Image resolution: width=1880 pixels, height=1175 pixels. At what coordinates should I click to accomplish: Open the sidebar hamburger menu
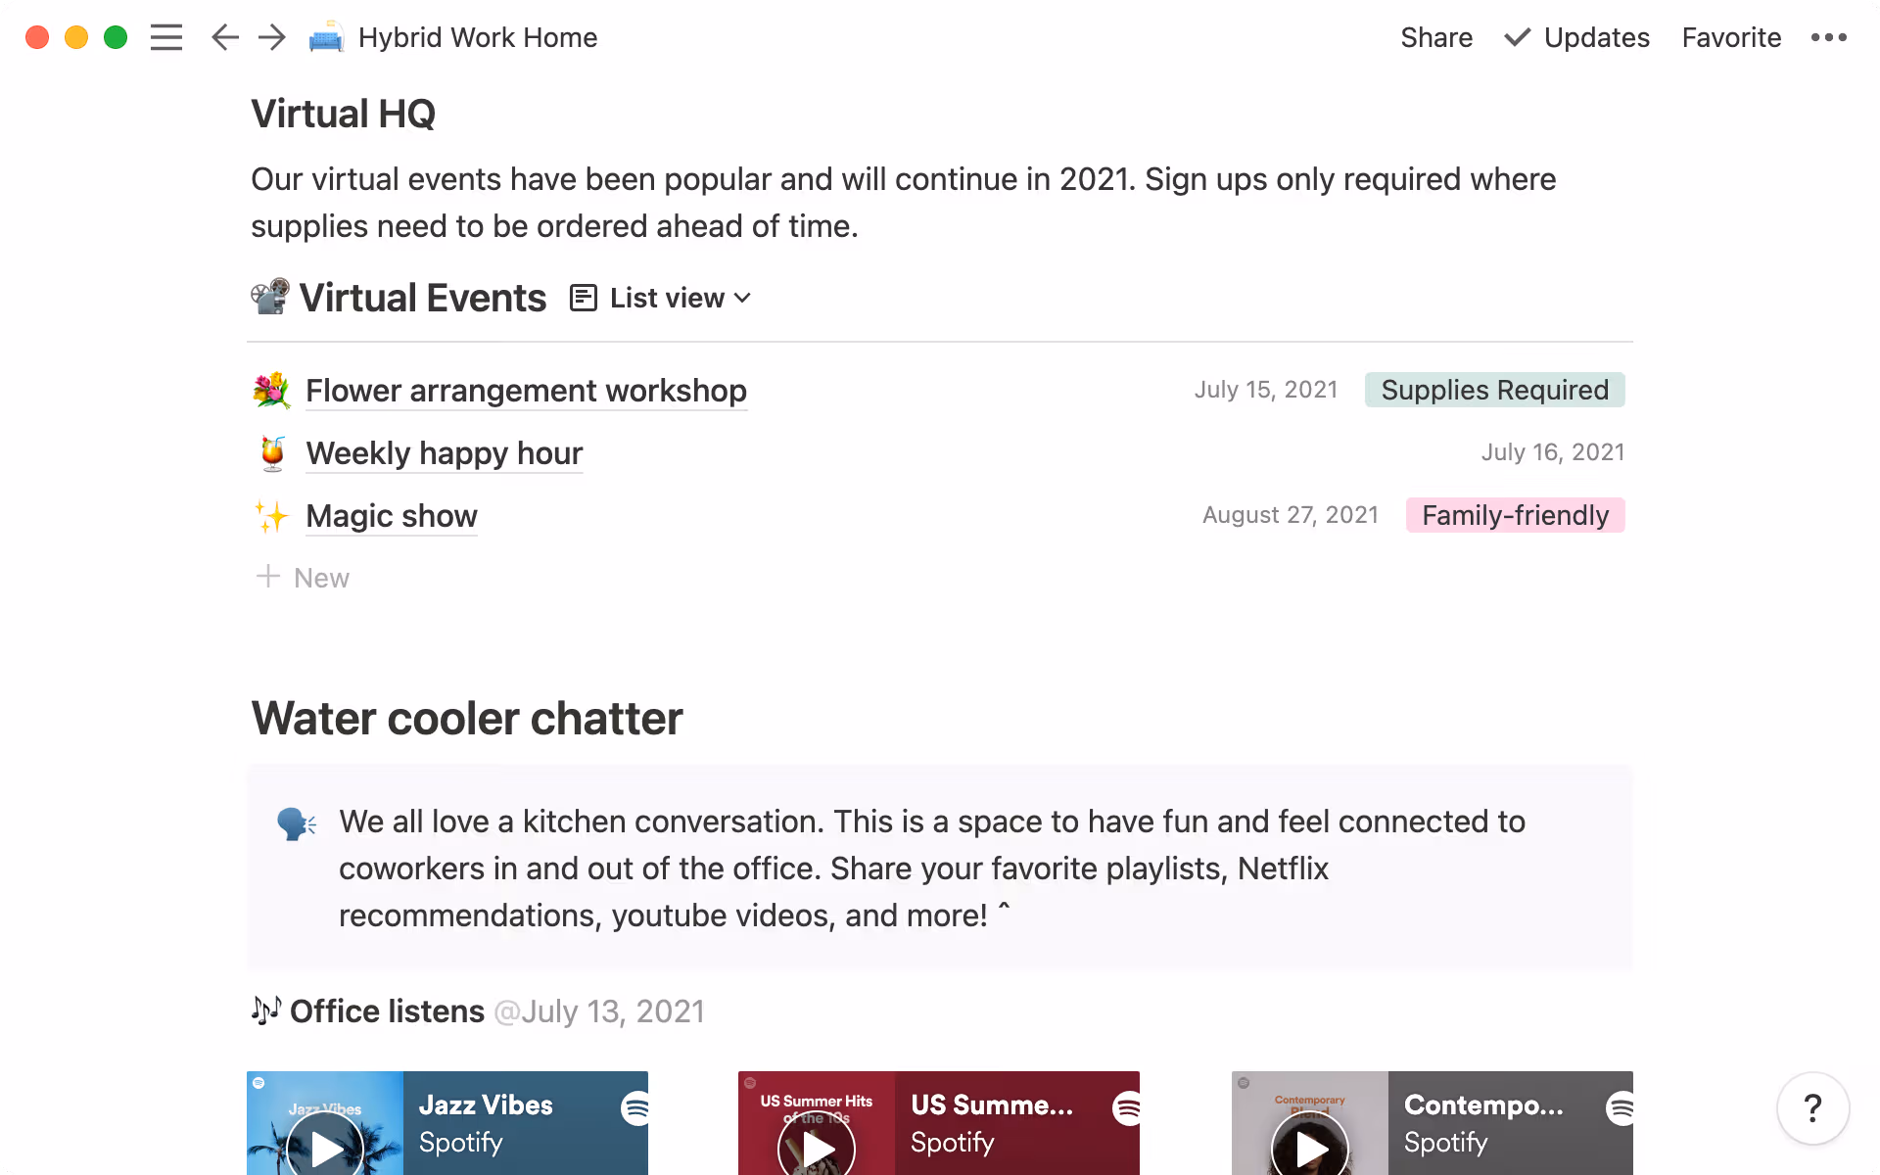pos(166,37)
